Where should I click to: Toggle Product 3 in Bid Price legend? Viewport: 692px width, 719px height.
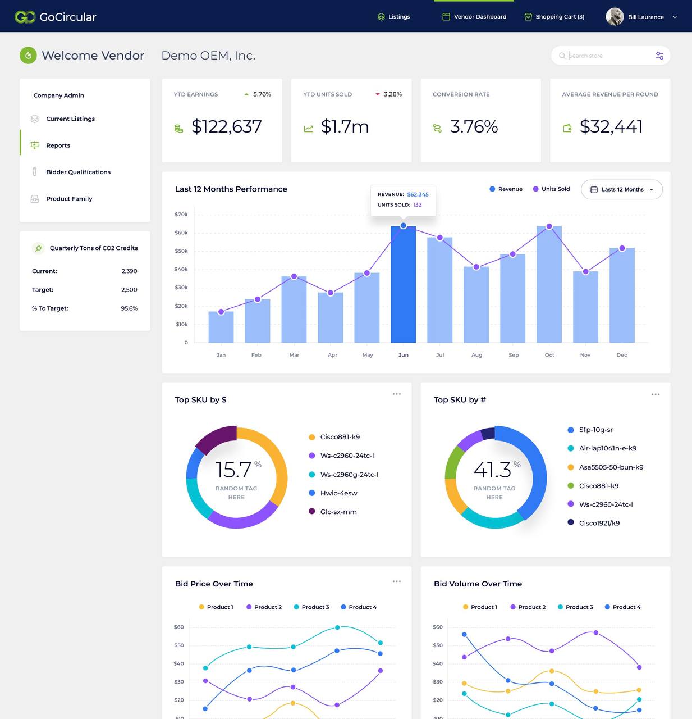(x=311, y=607)
